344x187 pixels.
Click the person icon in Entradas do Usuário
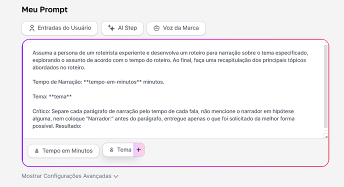point(32,28)
